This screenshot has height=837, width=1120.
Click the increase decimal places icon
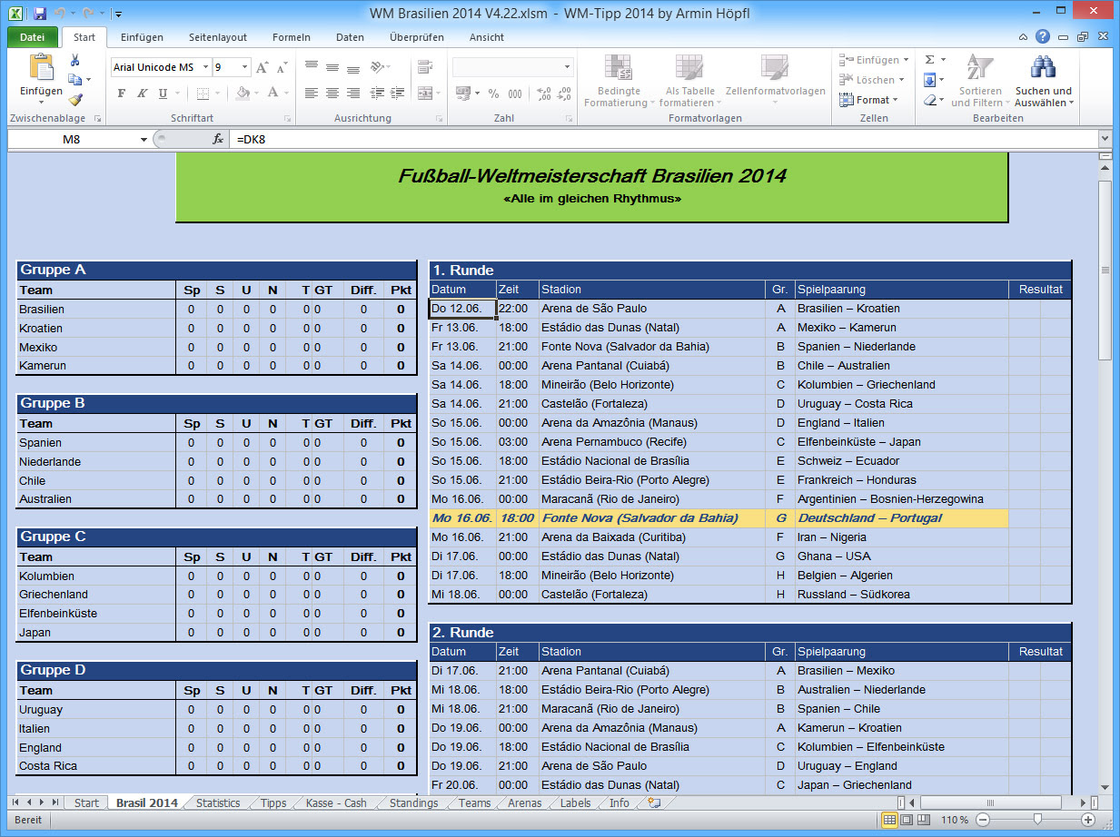[543, 93]
